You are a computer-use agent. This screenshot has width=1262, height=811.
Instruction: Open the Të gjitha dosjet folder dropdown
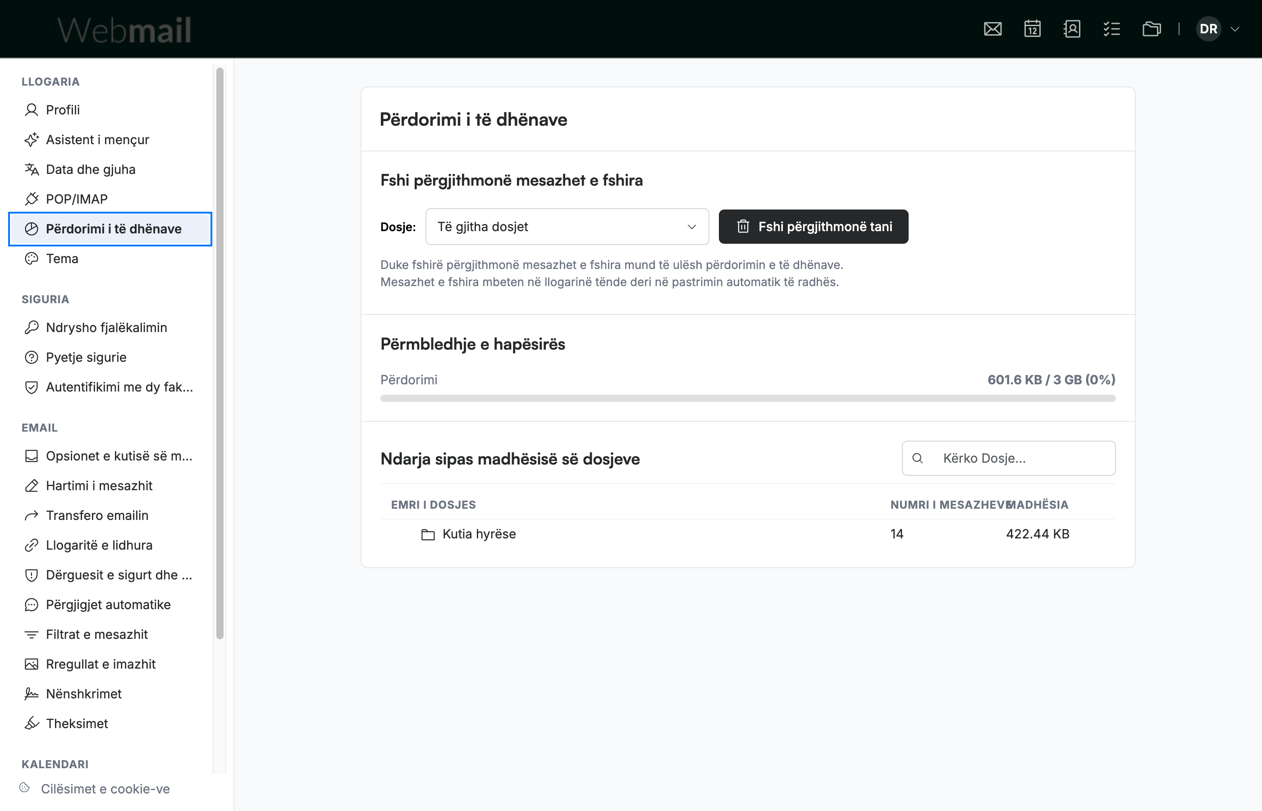point(567,227)
